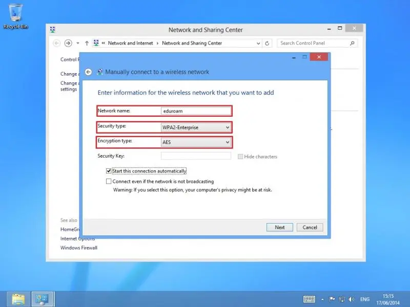Screen dimensions: 410x307
Task: Open File Explorer from the taskbar
Action: coord(18,299)
